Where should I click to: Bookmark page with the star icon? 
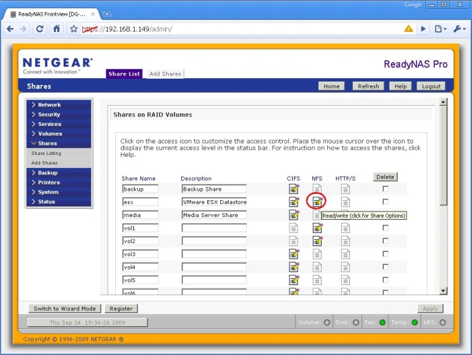pyautogui.click(x=74, y=29)
